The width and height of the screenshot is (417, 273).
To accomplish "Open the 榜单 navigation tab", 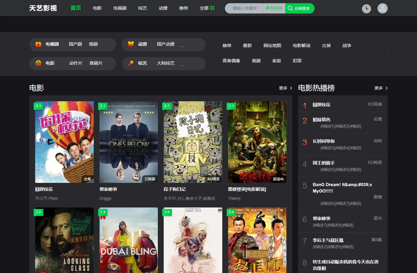I will [184, 8].
